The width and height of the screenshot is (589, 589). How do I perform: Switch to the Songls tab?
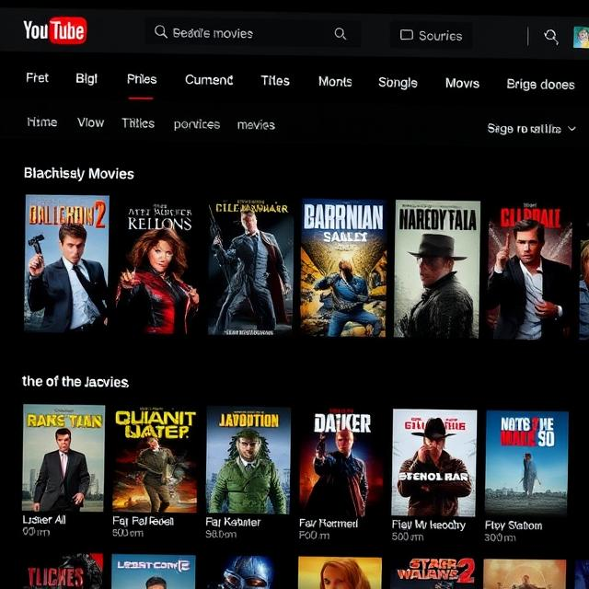pyautogui.click(x=398, y=82)
